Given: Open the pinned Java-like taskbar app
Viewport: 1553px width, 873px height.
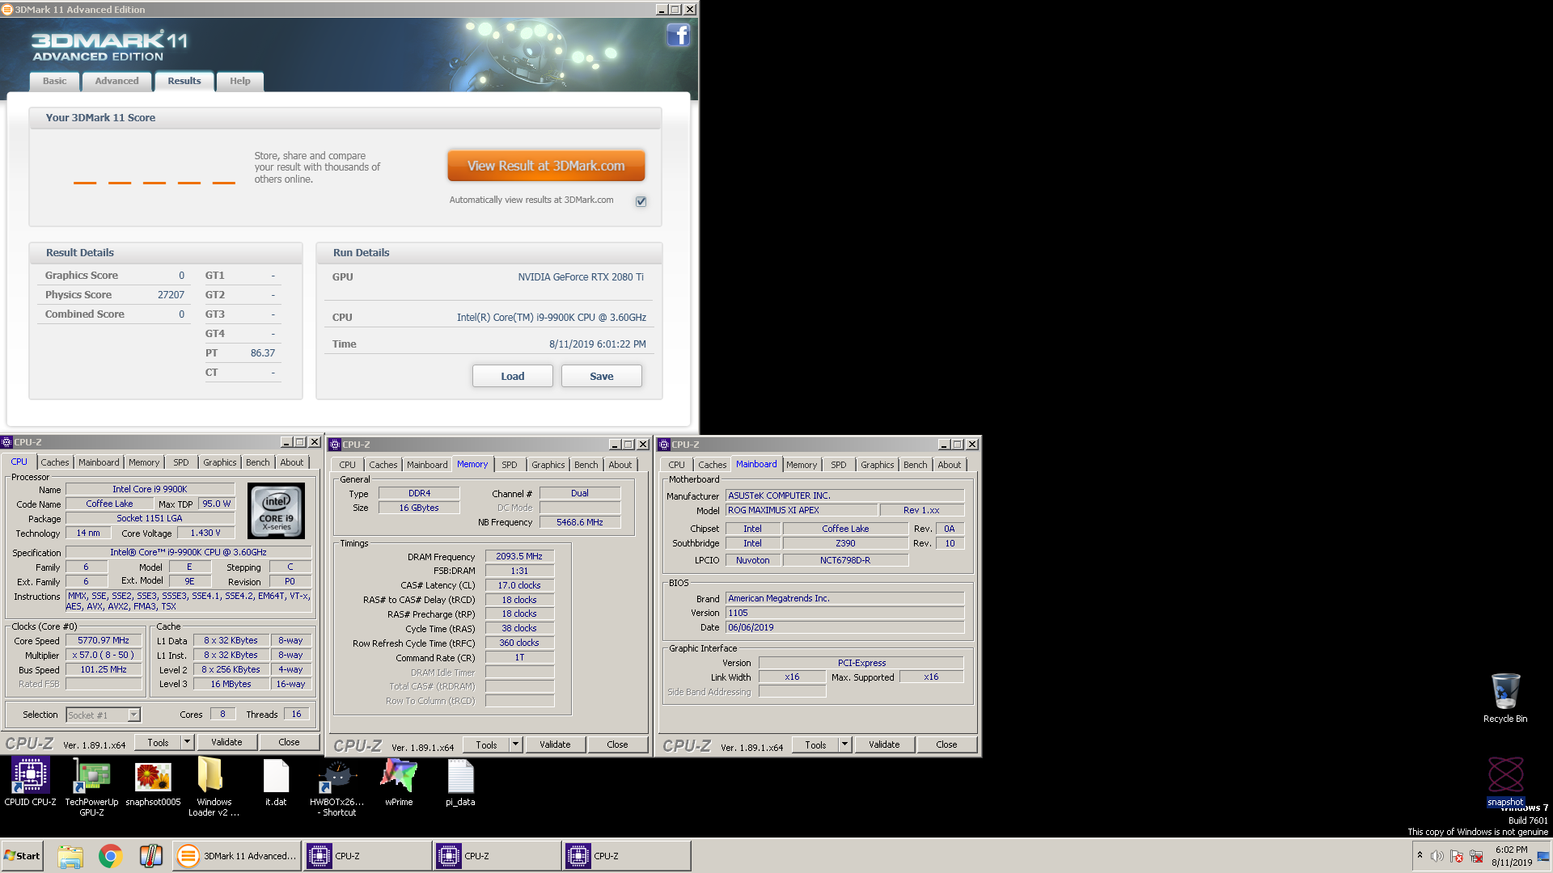Looking at the screenshot, I should tap(151, 856).
